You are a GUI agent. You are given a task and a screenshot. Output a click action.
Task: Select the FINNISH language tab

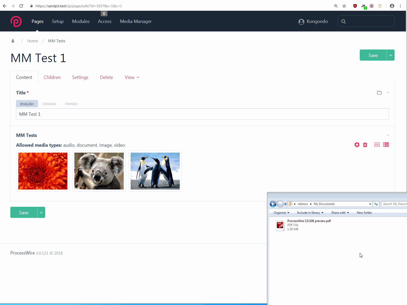coord(72,104)
